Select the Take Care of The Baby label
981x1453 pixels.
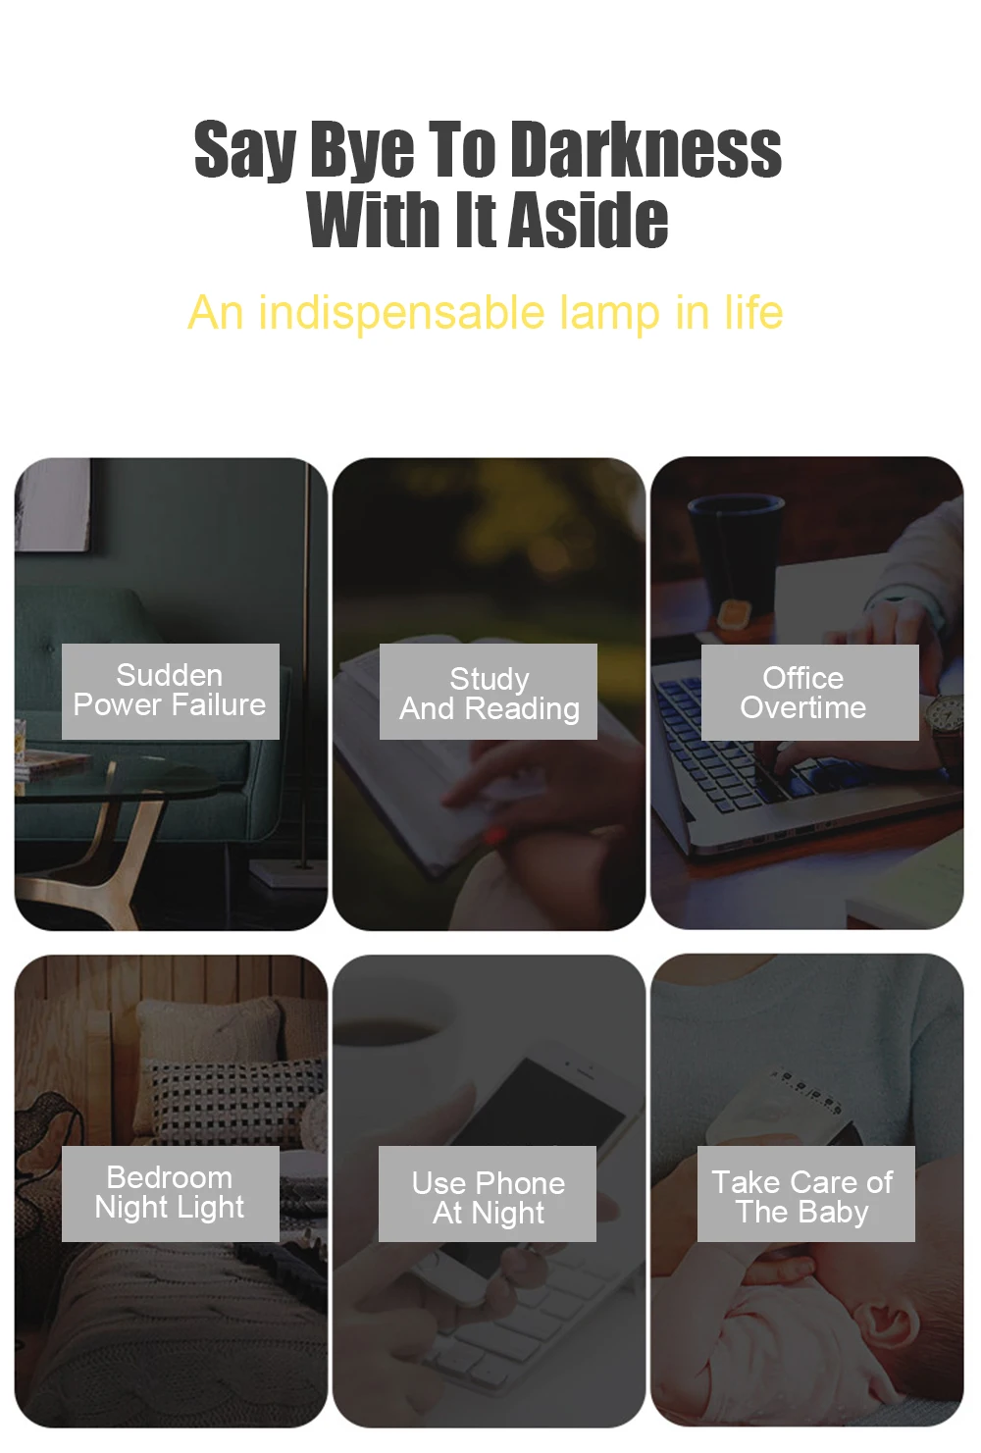[805, 1193]
